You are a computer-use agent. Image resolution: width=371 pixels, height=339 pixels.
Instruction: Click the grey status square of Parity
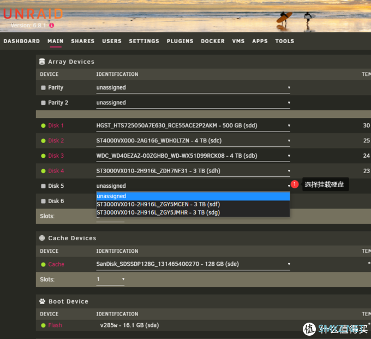(43, 87)
